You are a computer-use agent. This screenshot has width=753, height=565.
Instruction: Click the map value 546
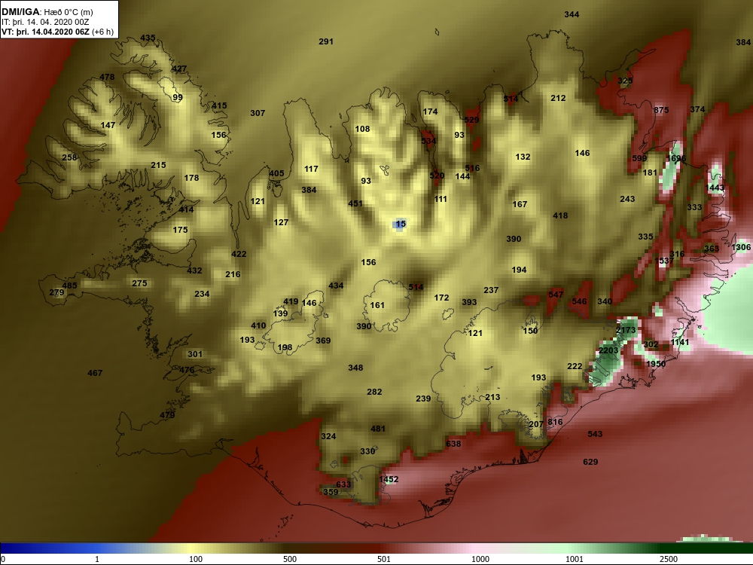[580, 301]
